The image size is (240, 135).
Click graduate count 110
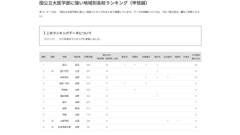click(88, 115)
